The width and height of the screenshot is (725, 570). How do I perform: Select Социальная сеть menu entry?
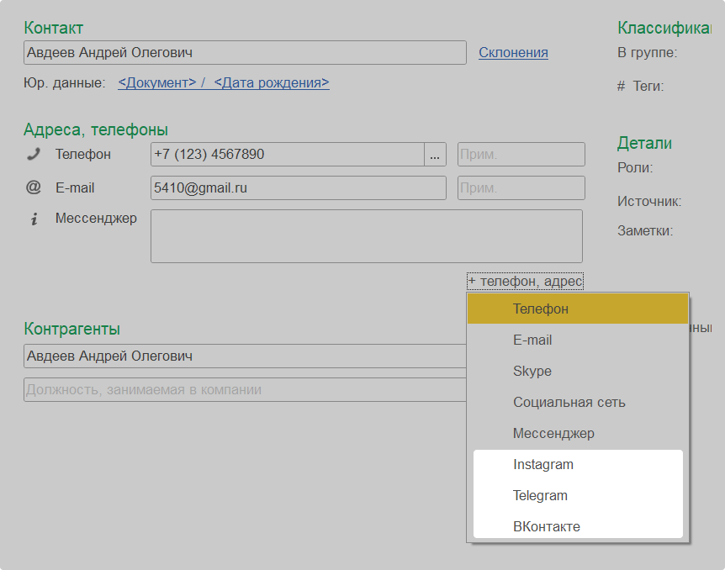click(569, 403)
